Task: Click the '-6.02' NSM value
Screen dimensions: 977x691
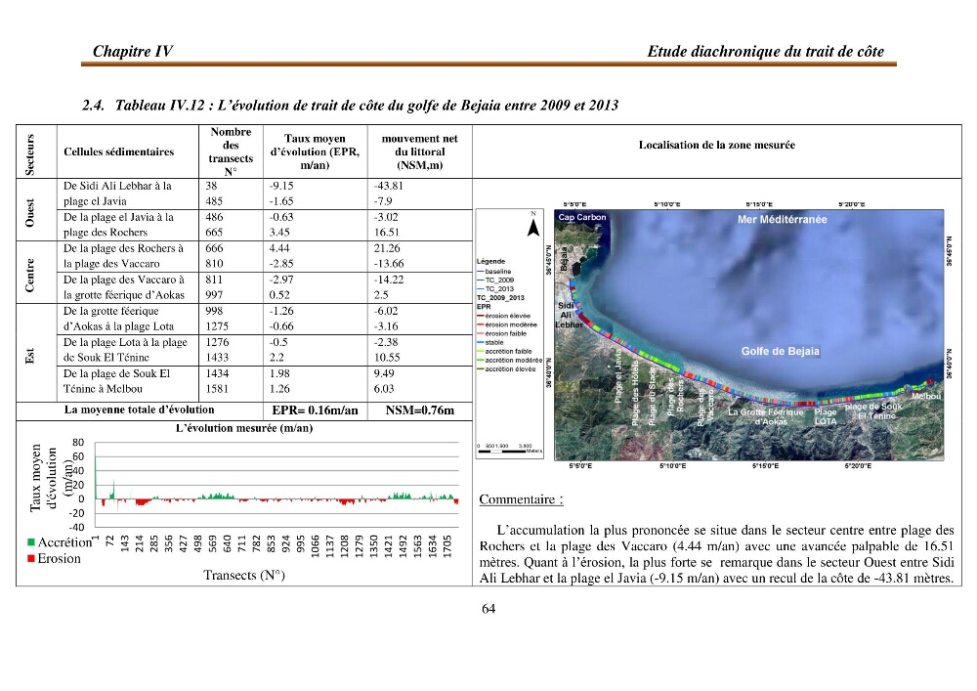Action: [386, 311]
